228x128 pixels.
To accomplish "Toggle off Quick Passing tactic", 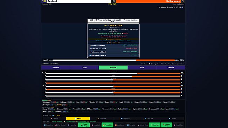I will pyautogui.click(x=84, y=125).
